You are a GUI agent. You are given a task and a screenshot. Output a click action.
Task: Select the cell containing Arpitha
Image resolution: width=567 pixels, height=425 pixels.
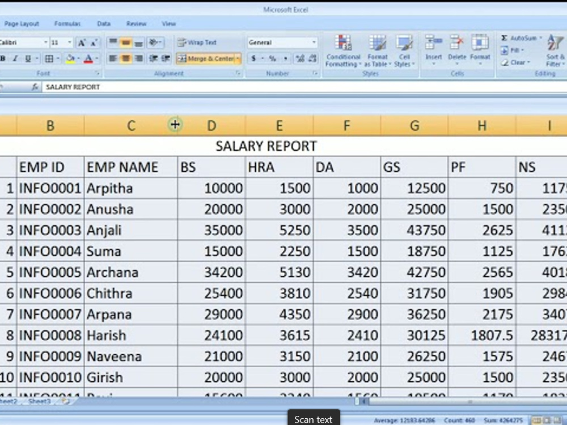click(x=131, y=188)
